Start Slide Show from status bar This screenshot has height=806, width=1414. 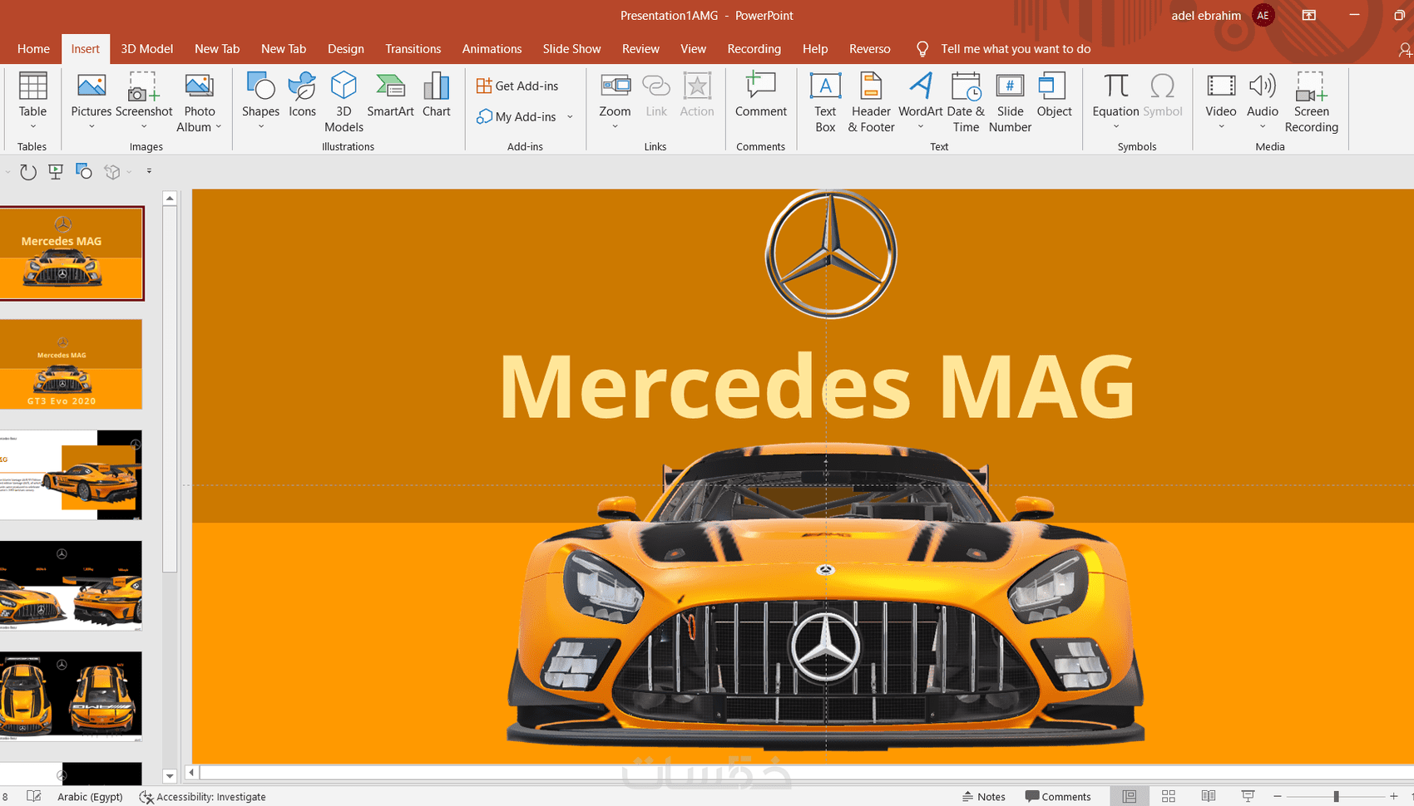click(1248, 796)
